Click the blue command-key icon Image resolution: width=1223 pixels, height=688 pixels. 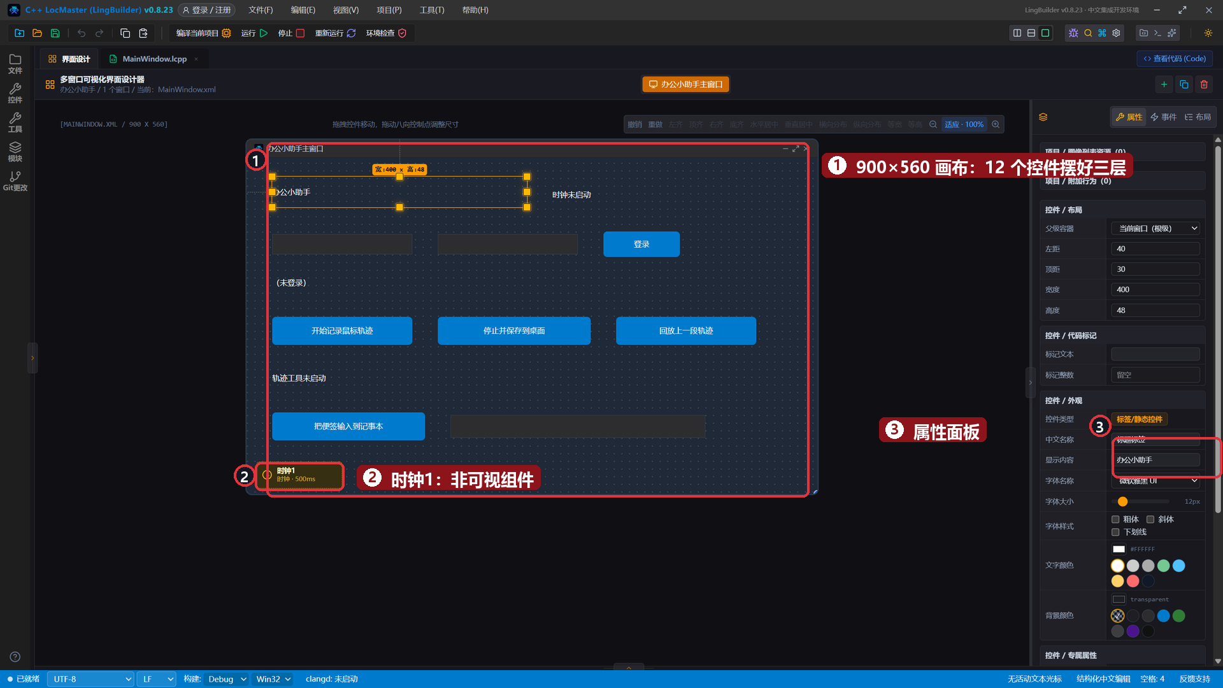[x=1102, y=33]
